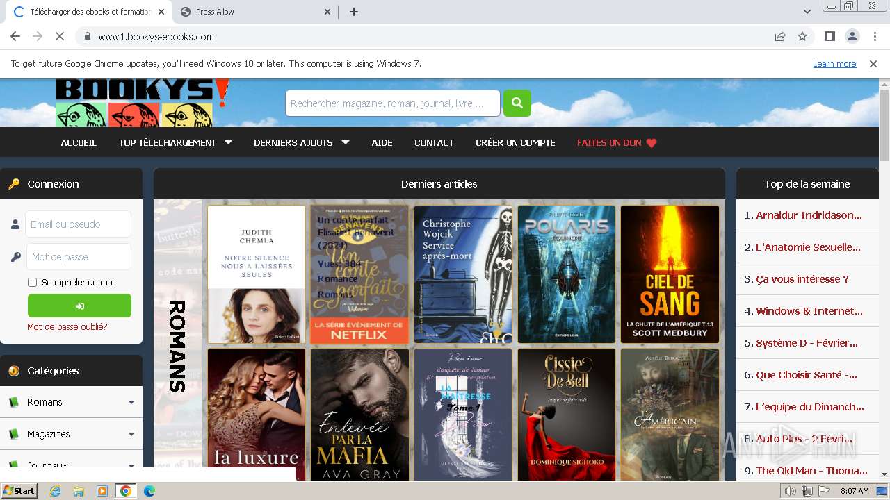Open the Chrome three-dot menu
The width and height of the screenshot is (890, 500).
click(874, 36)
